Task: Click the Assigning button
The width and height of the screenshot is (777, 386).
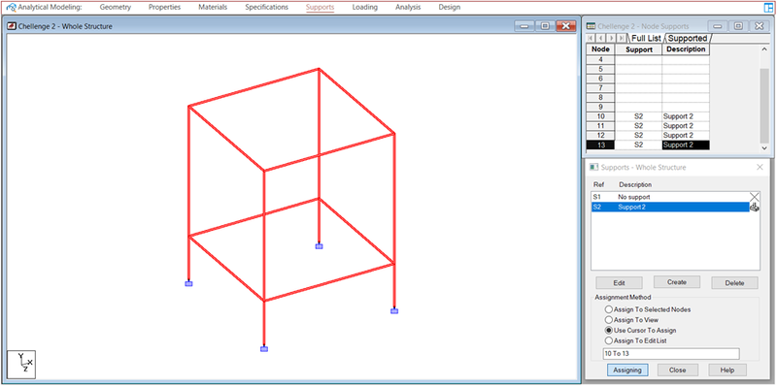Action: [x=627, y=370]
